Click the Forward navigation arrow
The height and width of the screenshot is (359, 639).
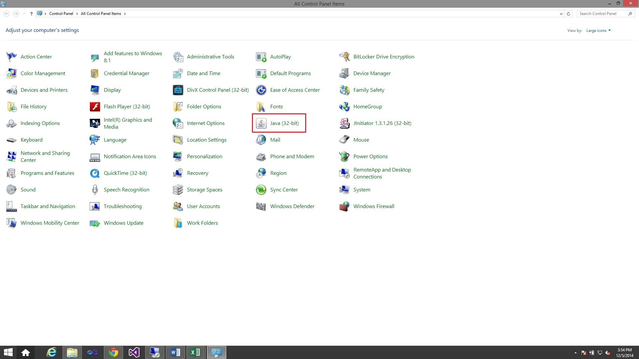(x=16, y=14)
